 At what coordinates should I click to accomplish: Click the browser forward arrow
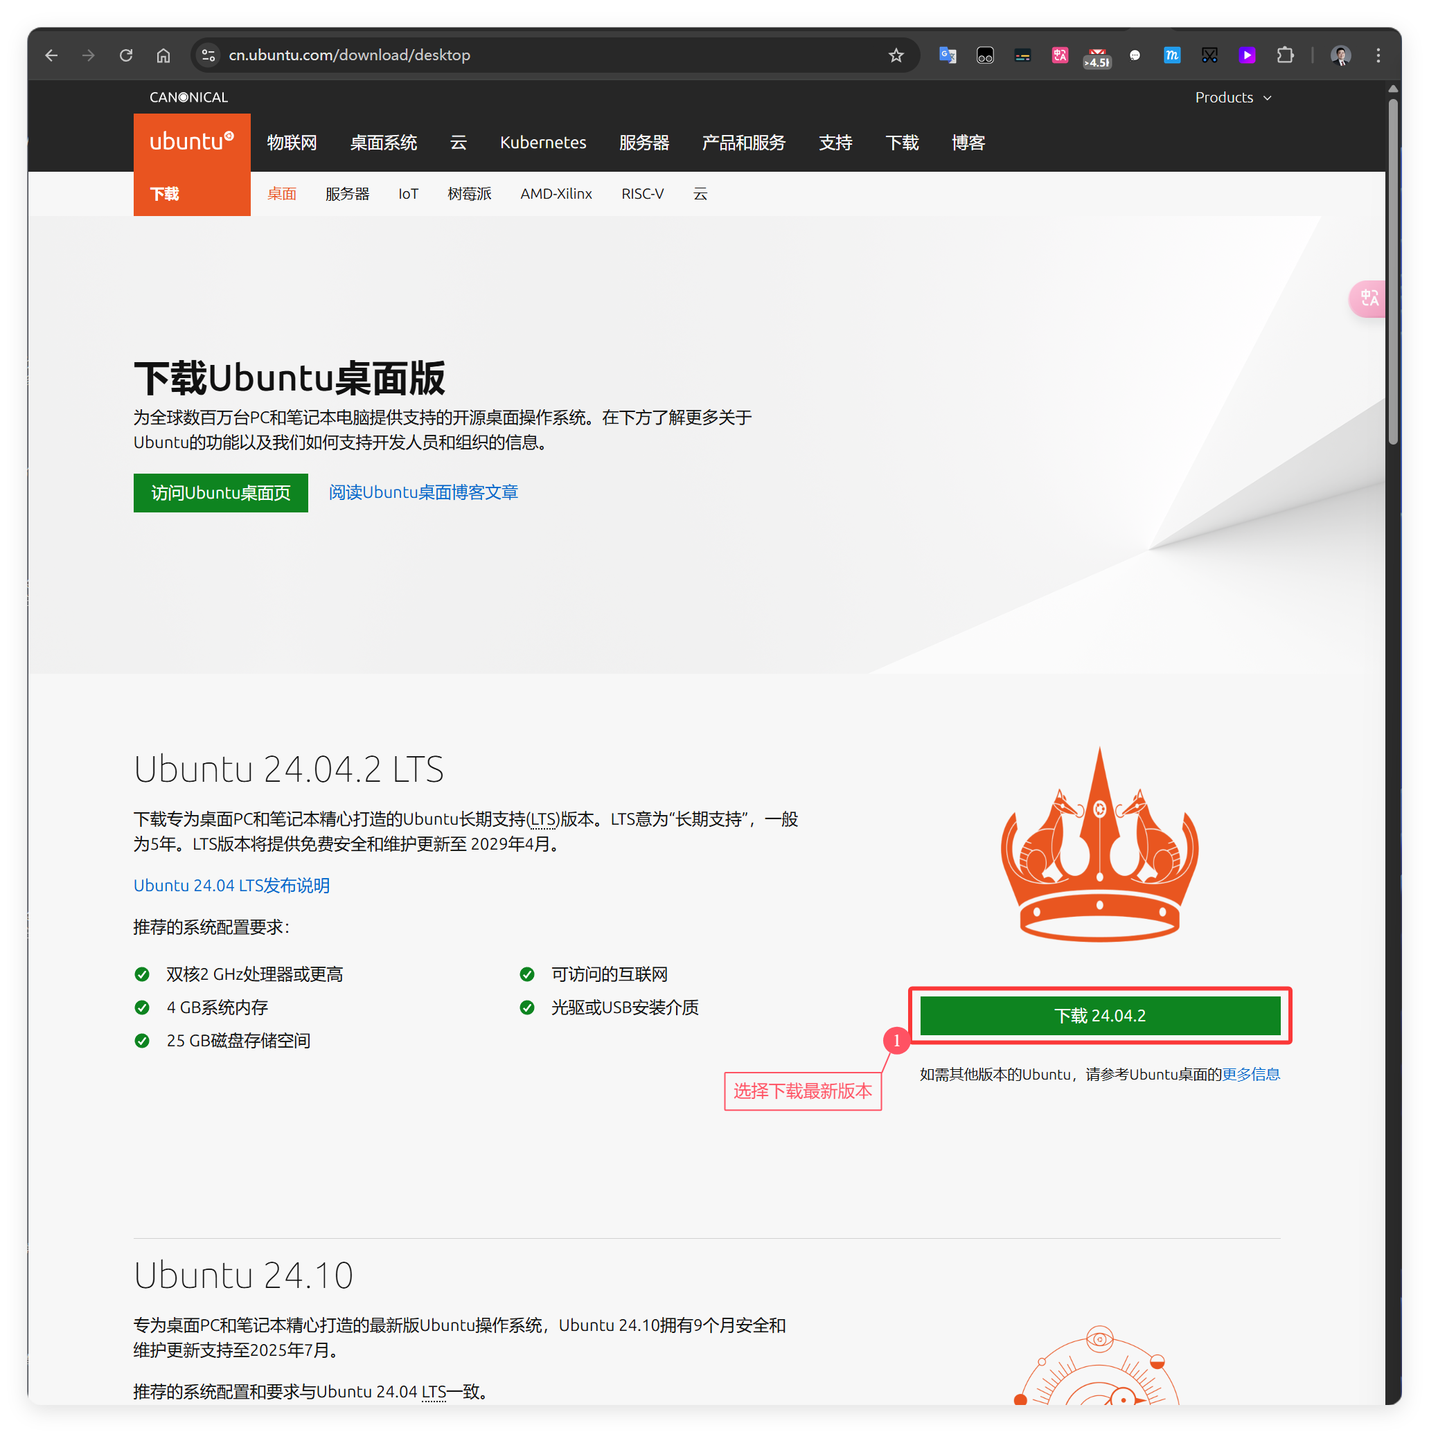click(x=88, y=55)
